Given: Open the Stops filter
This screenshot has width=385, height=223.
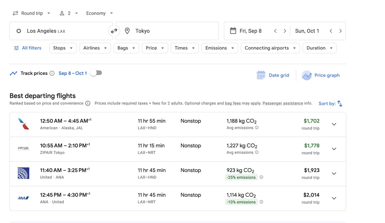Looking at the screenshot, I should point(63,48).
